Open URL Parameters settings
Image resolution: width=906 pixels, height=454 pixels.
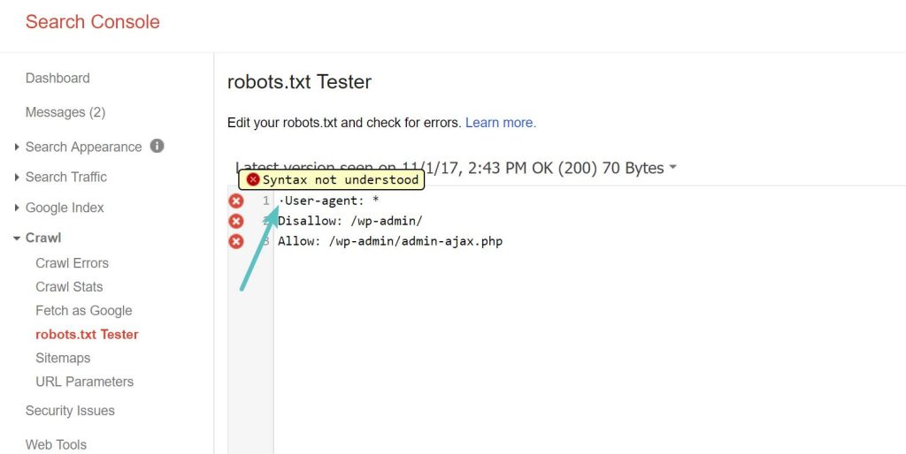pyautogui.click(x=84, y=382)
